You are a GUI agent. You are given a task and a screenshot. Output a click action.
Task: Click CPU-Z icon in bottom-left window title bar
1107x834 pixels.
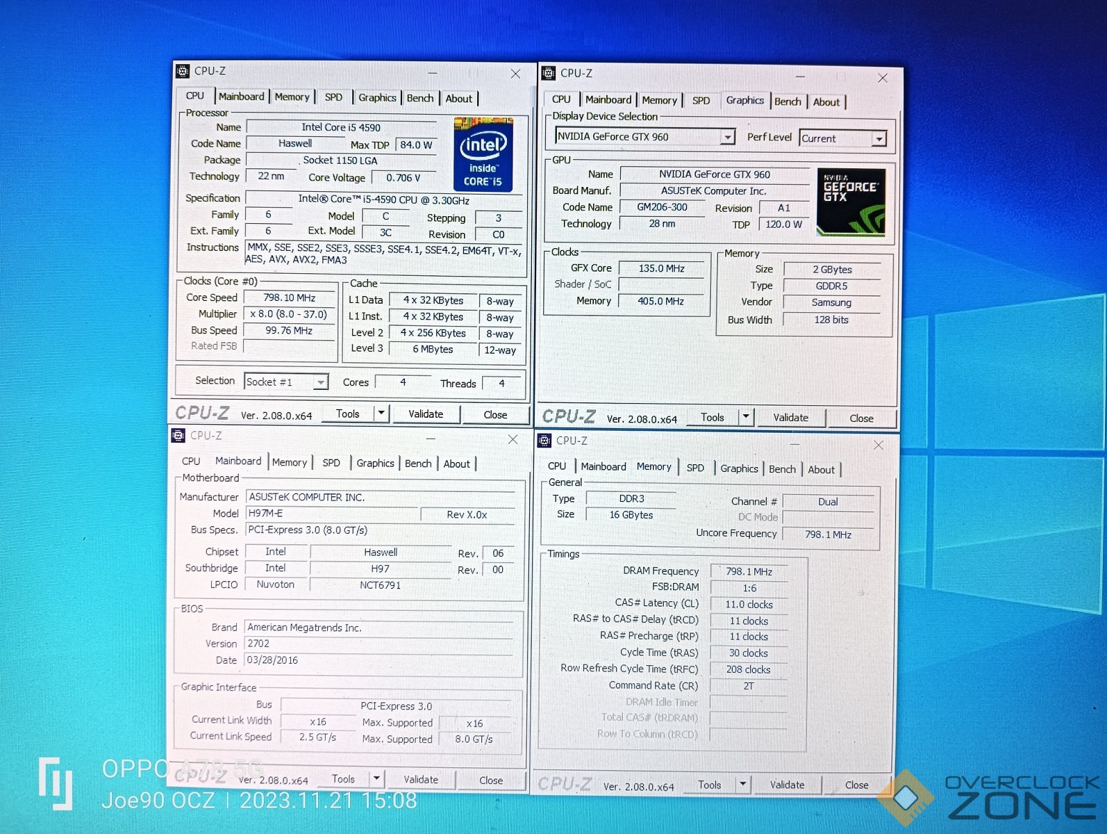pos(178,436)
